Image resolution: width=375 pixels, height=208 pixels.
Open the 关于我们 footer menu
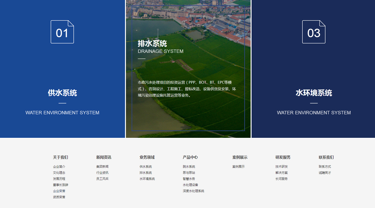pyautogui.click(x=61, y=157)
